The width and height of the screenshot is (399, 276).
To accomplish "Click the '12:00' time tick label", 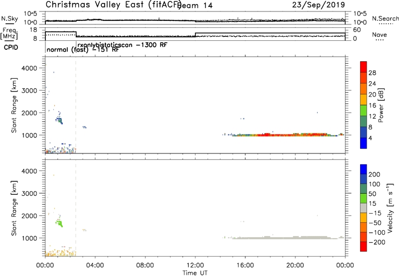I will tap(195, 266).
